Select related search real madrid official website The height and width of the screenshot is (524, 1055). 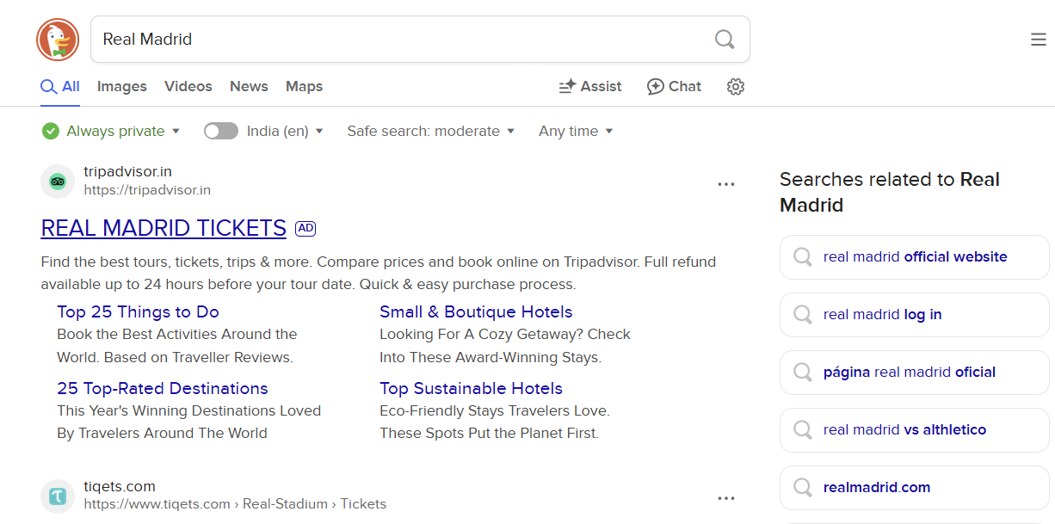click(x=914, y=256)
